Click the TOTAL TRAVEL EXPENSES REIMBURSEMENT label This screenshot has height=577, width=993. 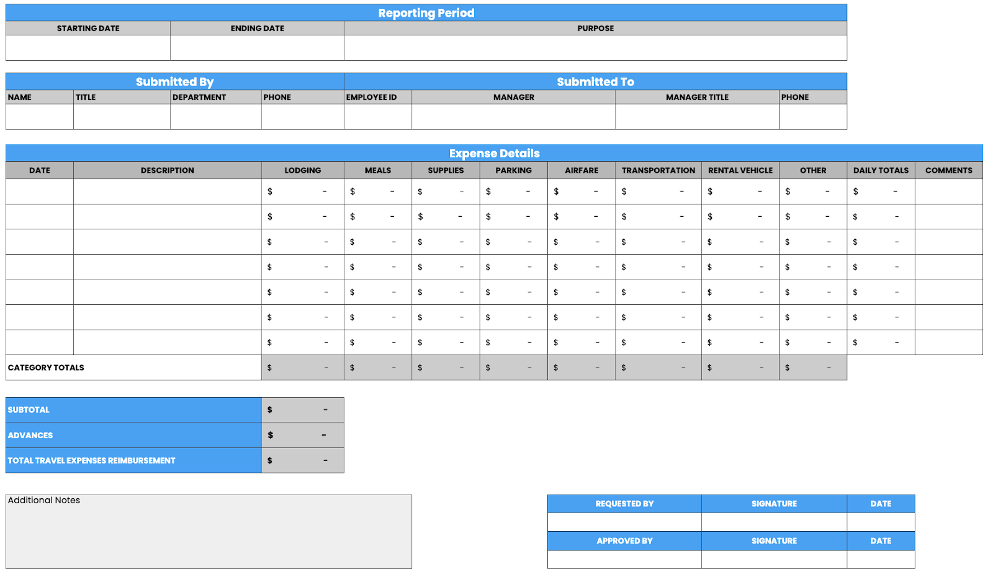click(92, 460)
